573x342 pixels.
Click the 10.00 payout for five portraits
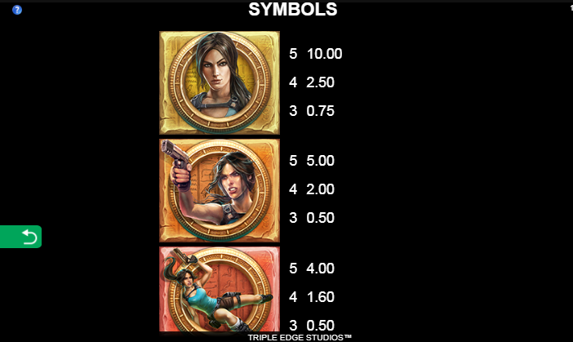point(325,54)
